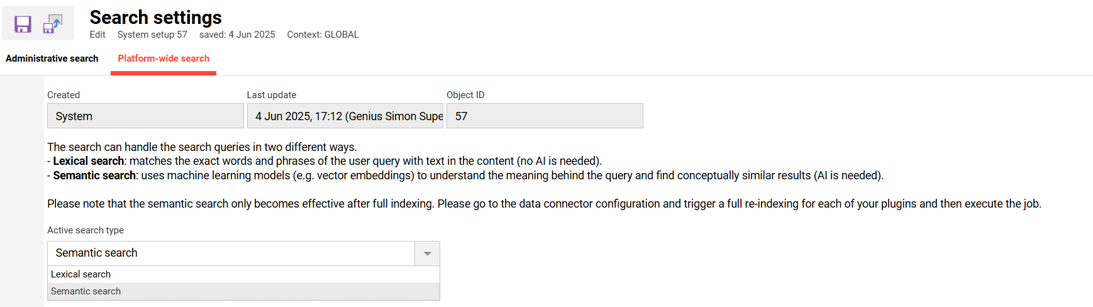Select the Platform-wide search tab
Screen dimensions: 1093x307
click(x=164, y=59)
